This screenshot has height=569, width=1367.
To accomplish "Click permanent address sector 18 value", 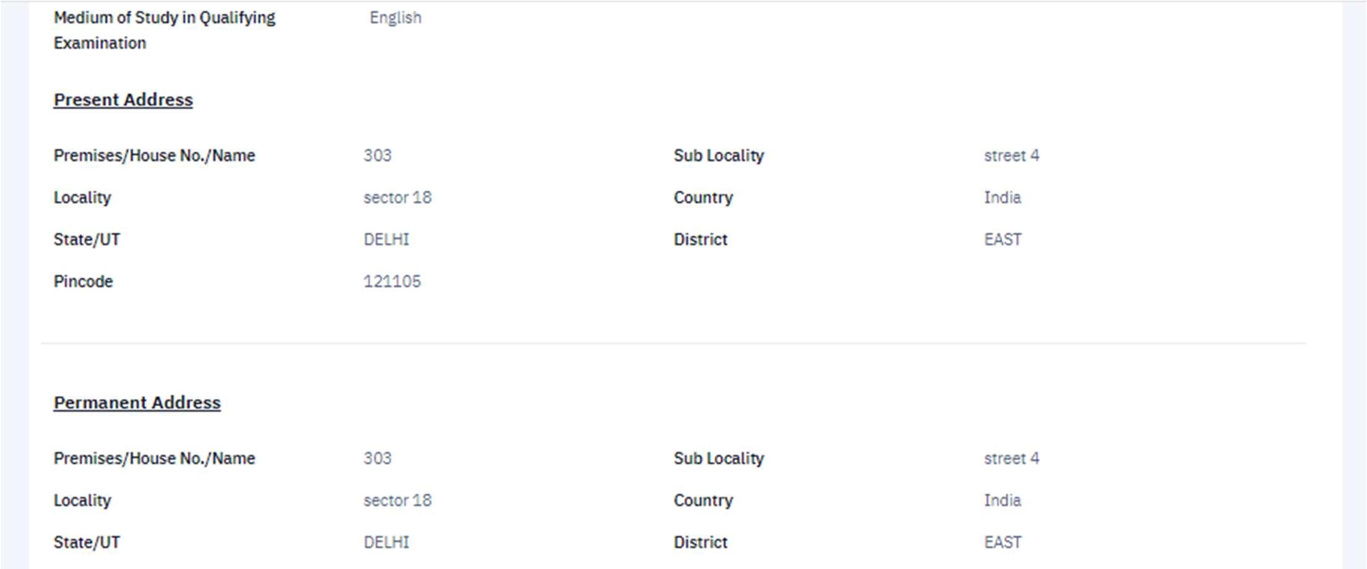I will pos(397,500).
